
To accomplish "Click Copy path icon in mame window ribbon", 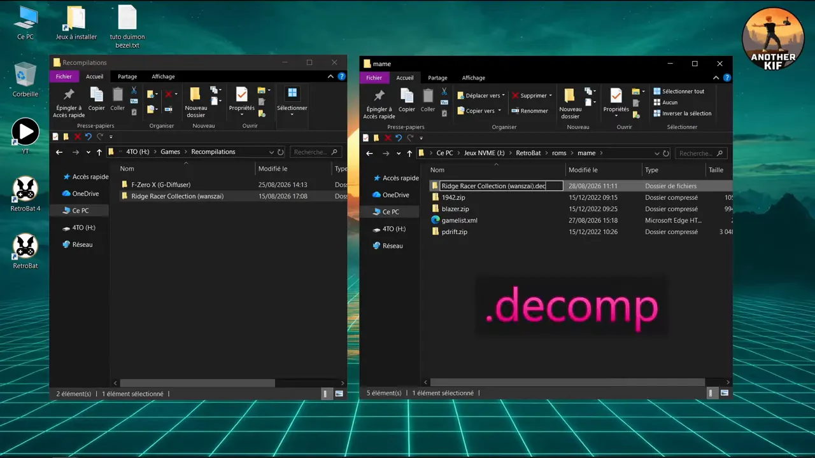I will [x=444, y=102].
